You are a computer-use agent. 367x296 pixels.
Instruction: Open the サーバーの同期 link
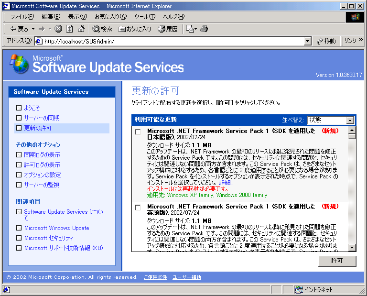tap(42, 118)
